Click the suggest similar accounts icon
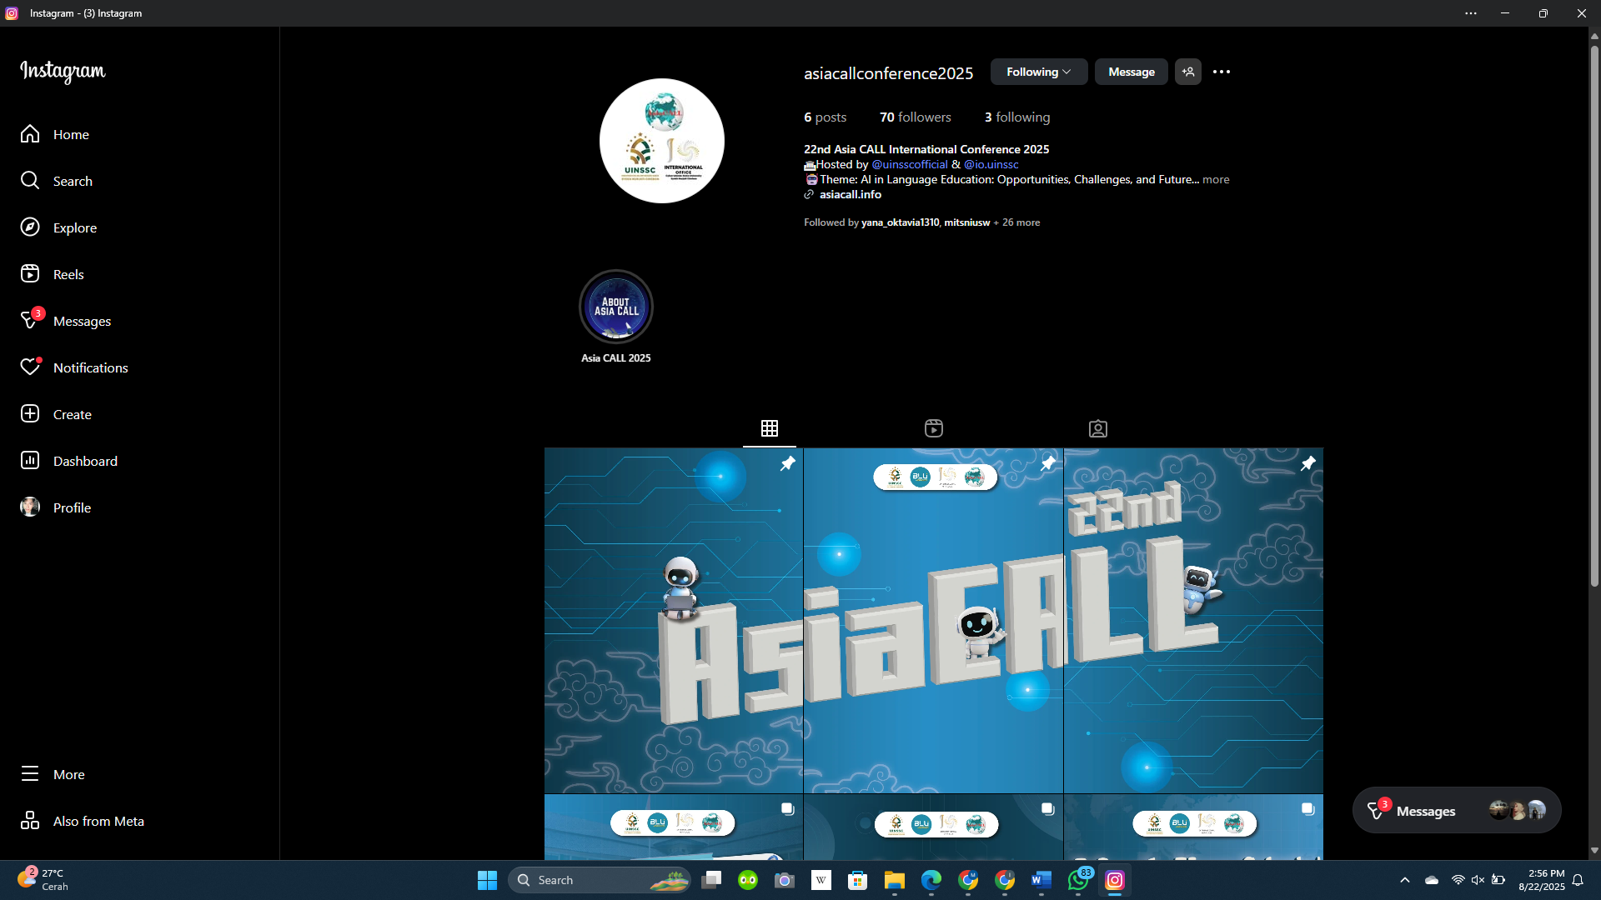This screenshot has height=900, width=1601. 1188,72
